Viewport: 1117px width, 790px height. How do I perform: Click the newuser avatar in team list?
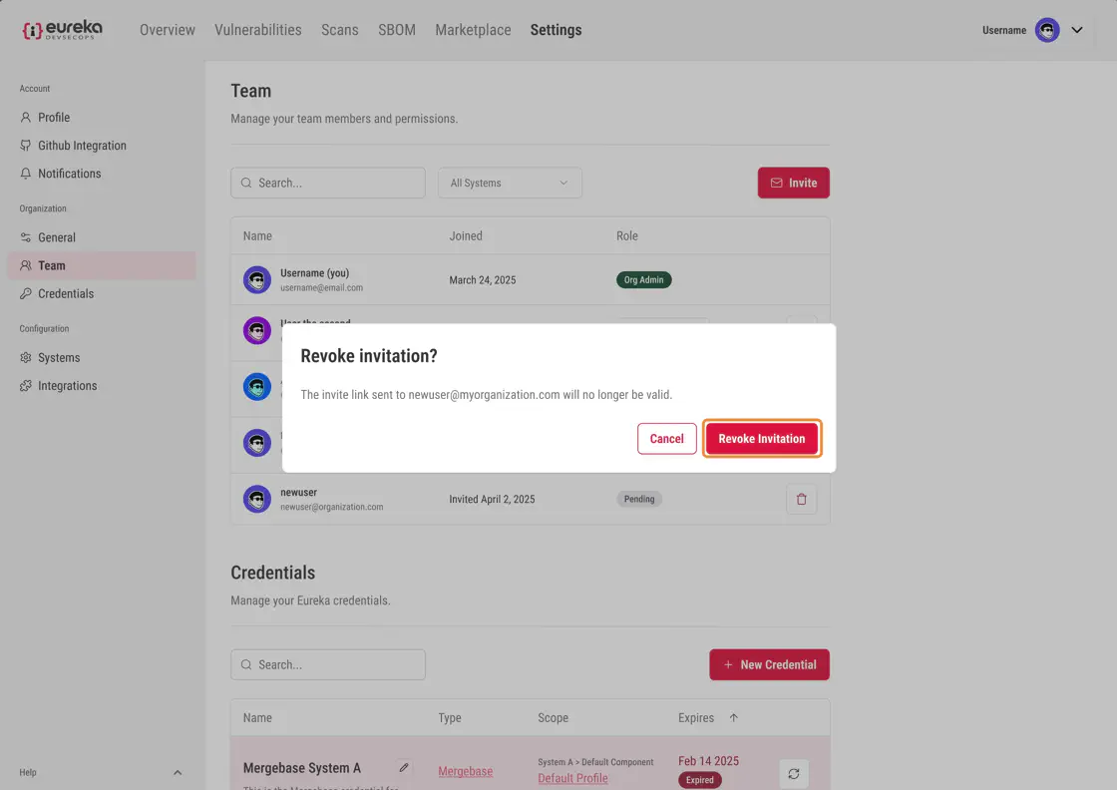point(257,499)
